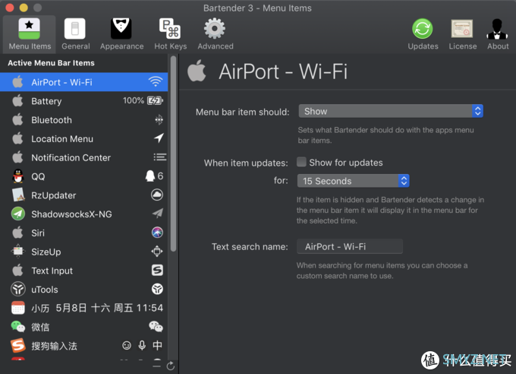Click the SizeUp arrows status icon
This screenshot has width=516, height=374.
tap(157, 252)
